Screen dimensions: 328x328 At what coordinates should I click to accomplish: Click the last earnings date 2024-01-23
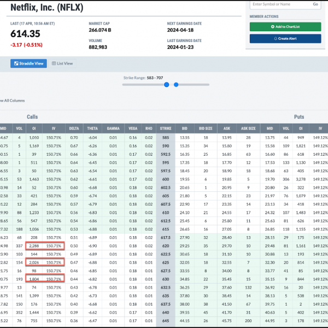(x=180, y=47)
